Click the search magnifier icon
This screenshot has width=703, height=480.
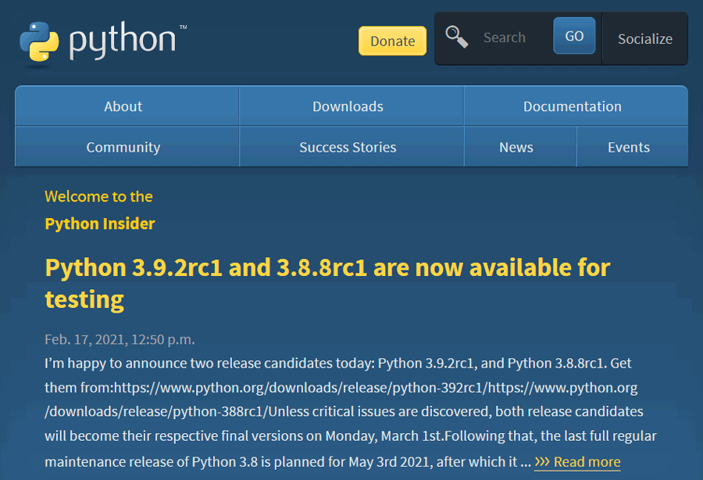(x=456, y=36)
